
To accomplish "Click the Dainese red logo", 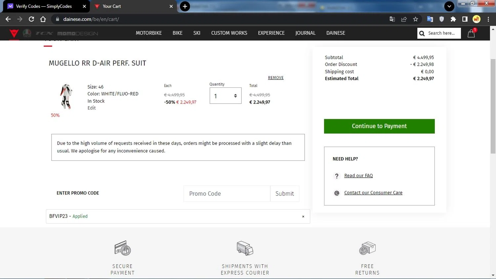I will pos(14,33).
